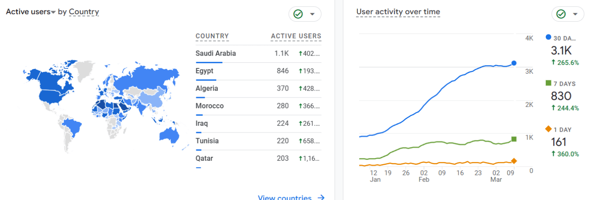Image resolution: width=590 pixels, height=200 pixels.
Task: Expand status dropdown arrow on activity card
Action: [x=575, y=14]
